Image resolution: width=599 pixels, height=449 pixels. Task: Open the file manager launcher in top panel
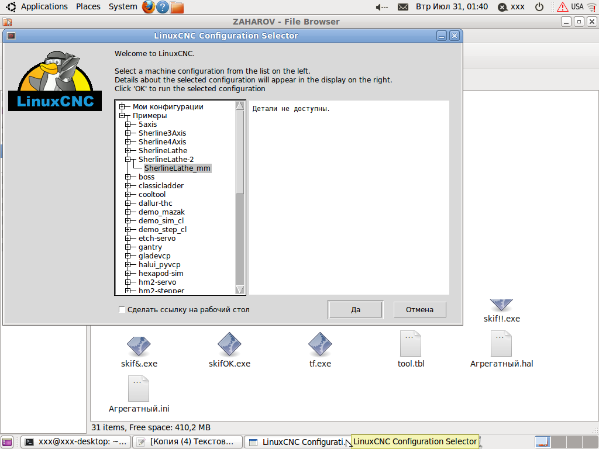(177, 7)
